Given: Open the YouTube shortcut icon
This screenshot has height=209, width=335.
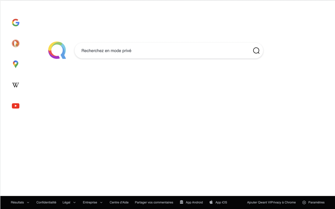Looking at the screenshot, I should [x=16, y=106].
